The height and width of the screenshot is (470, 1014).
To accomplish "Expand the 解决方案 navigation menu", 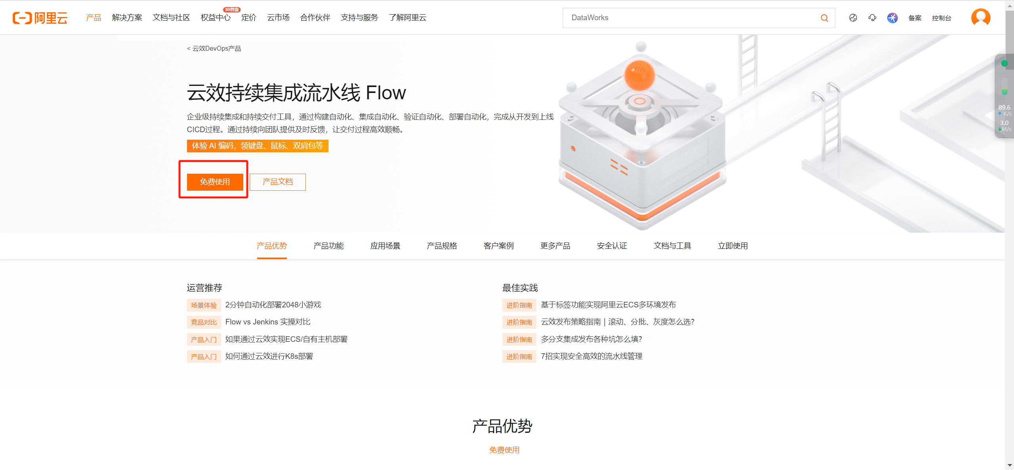I will (127, 18).
